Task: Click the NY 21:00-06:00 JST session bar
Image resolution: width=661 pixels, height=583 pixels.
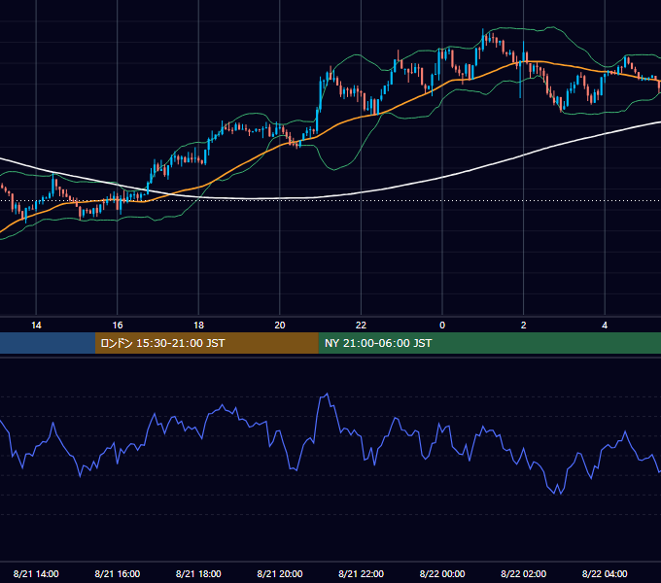Action: 489,343
